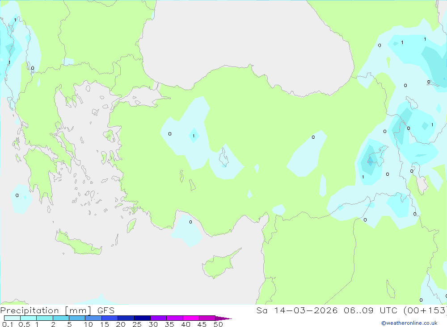Select the dark blue swatch between 20 and 25

(126, 318)
